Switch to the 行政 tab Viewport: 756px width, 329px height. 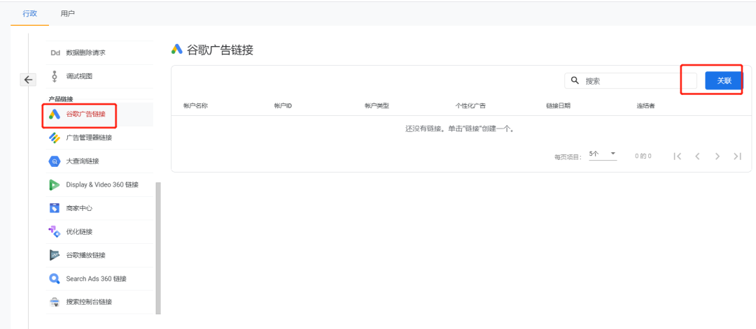tap(30, 13)
